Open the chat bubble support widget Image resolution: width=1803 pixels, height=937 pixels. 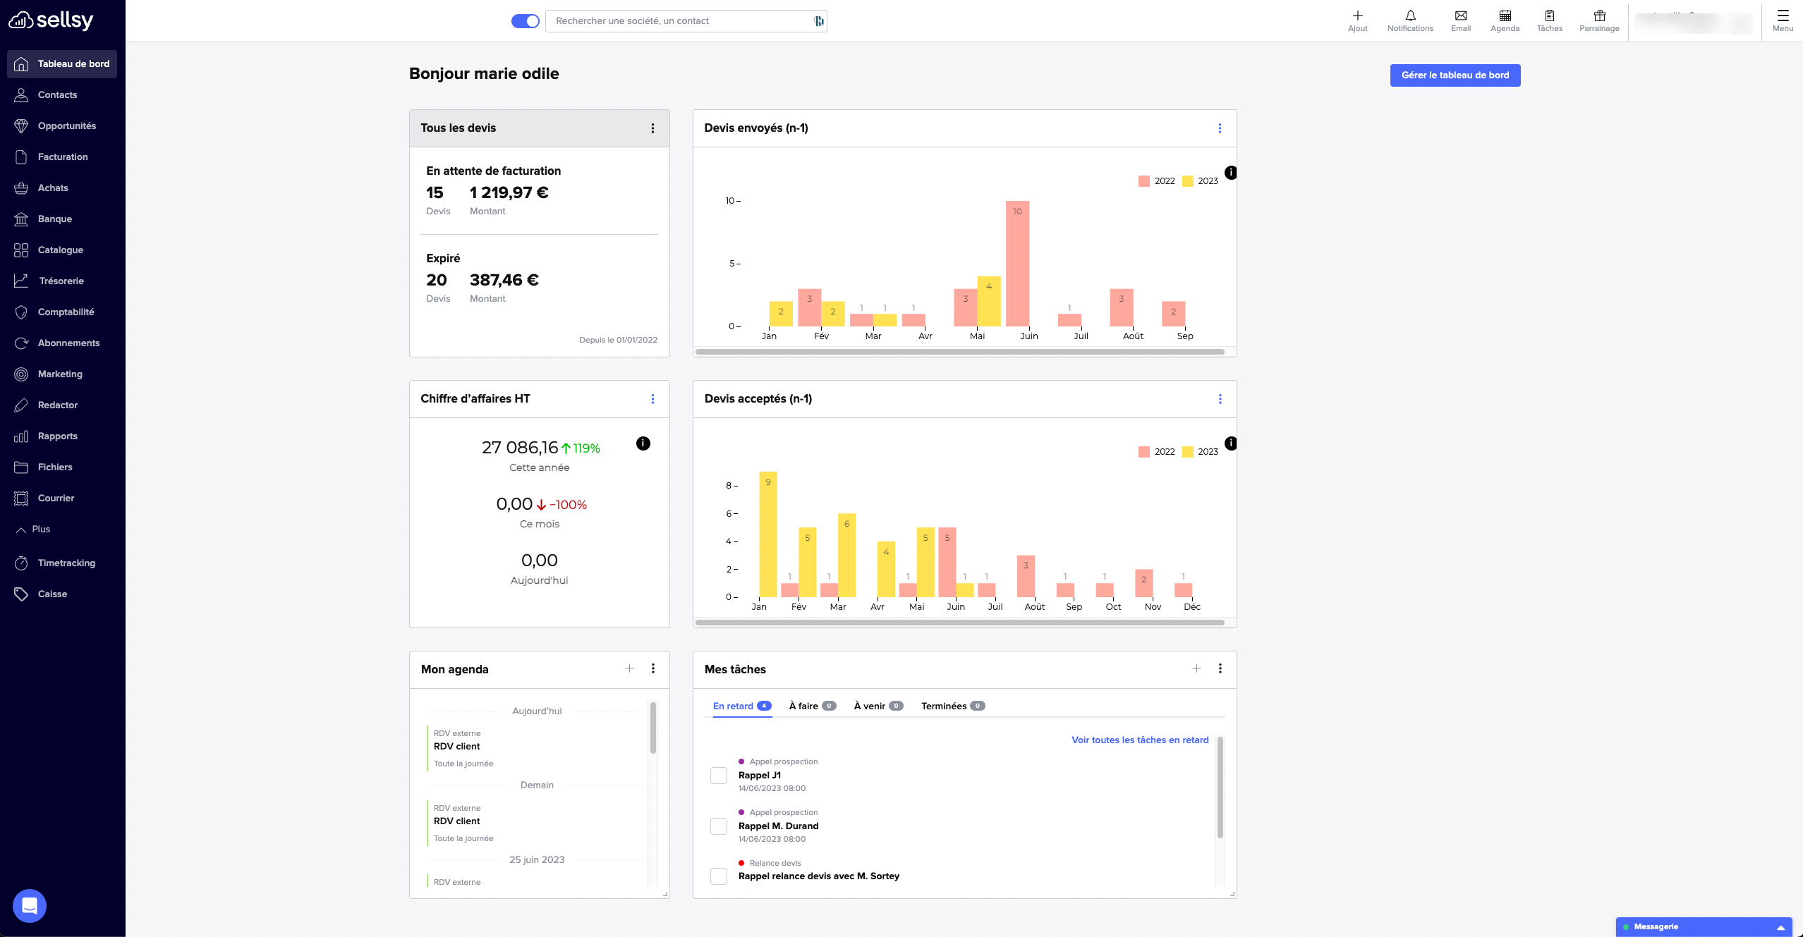(30, 905)
